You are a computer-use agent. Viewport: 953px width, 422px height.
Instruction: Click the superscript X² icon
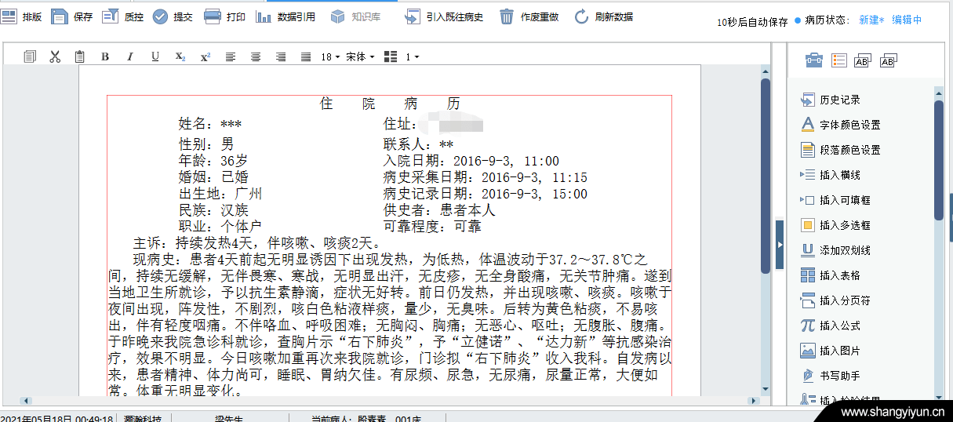pyautogui.click(x=206, y=56)
